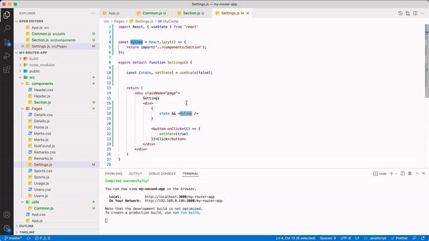Open editor more actions ellipsis
This screenshot has height=241, width=429.
423,13
